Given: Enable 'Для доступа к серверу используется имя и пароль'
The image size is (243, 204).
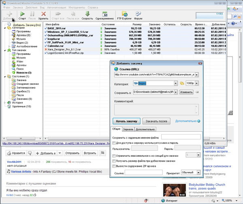Looking at the screenshot, I should pos(114,143).
